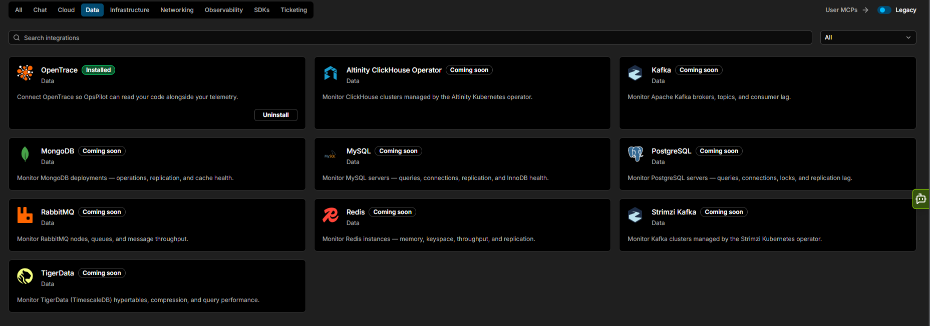Click the Kafka Coming soon badge
This screenshot has width=930, height=326.
699,70
